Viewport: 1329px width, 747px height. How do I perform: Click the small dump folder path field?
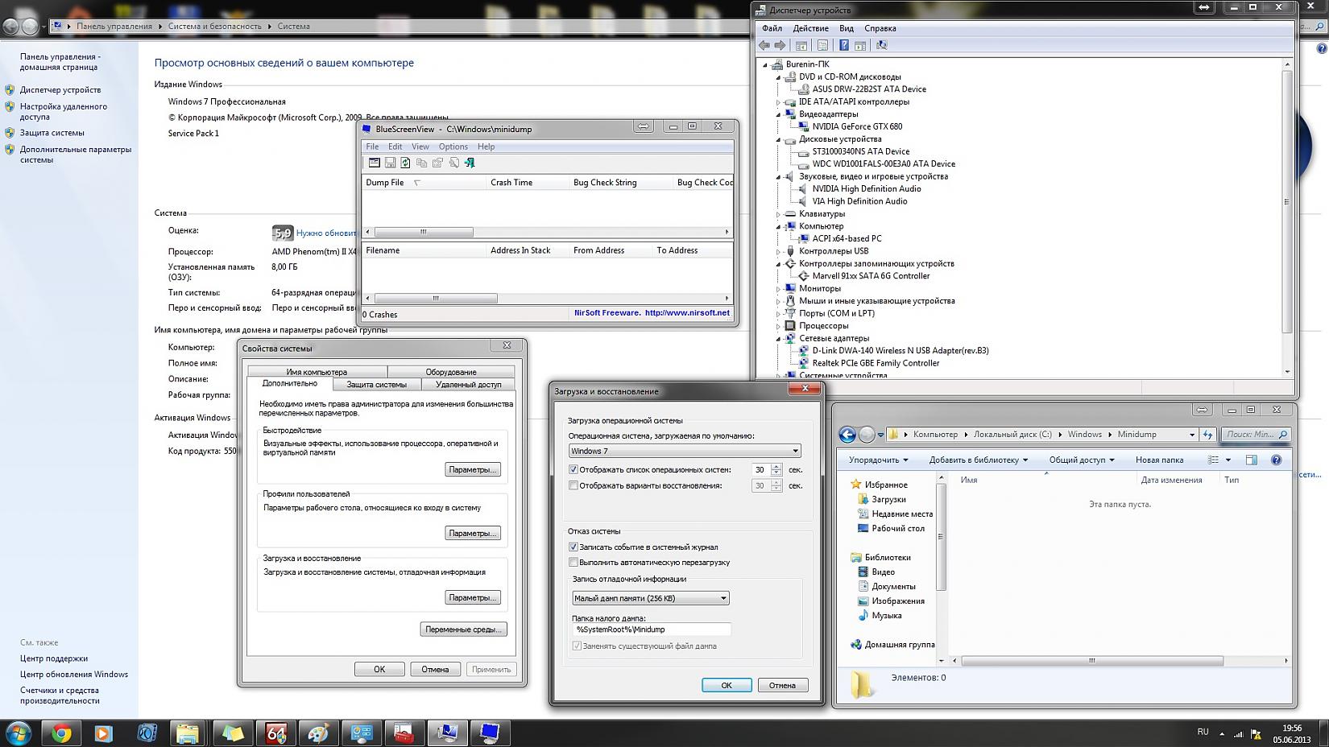click(651, 629)
